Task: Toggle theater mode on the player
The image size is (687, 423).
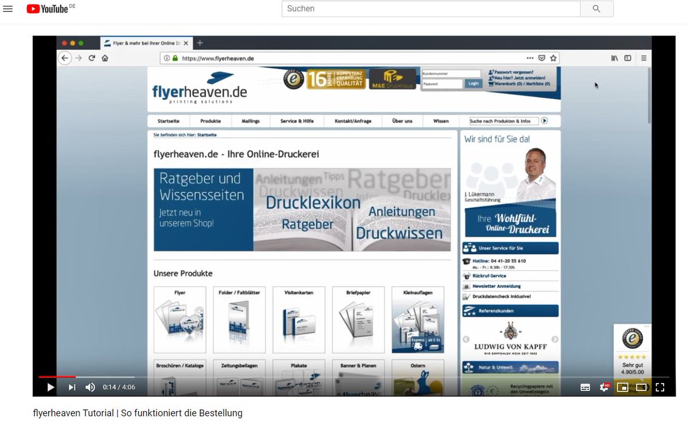Action: (x=641, y=387)
